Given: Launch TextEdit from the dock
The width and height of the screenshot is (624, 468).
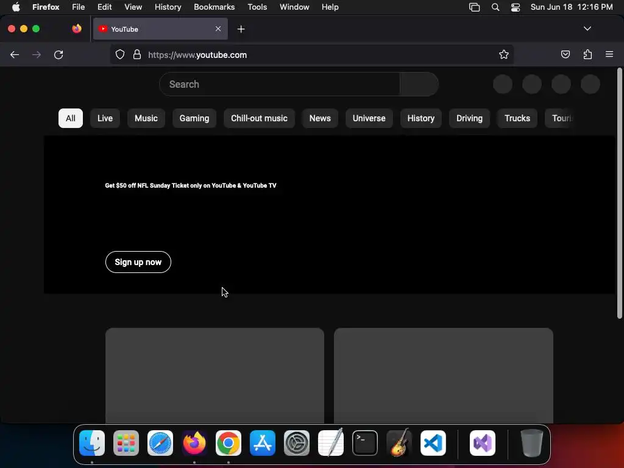Looking at the screenshot, I should coord(331,443).
